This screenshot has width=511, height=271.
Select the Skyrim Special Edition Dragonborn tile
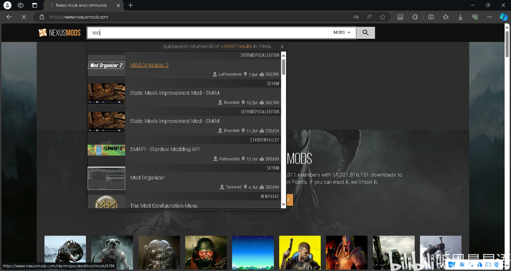[112, 253]
